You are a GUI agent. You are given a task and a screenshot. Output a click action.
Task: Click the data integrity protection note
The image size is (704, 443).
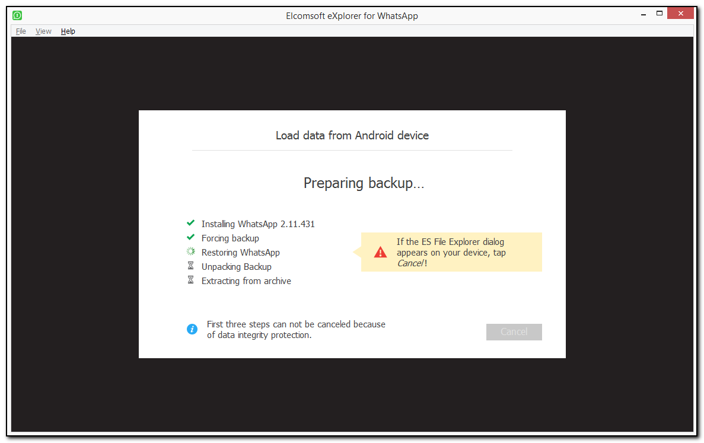296,330
